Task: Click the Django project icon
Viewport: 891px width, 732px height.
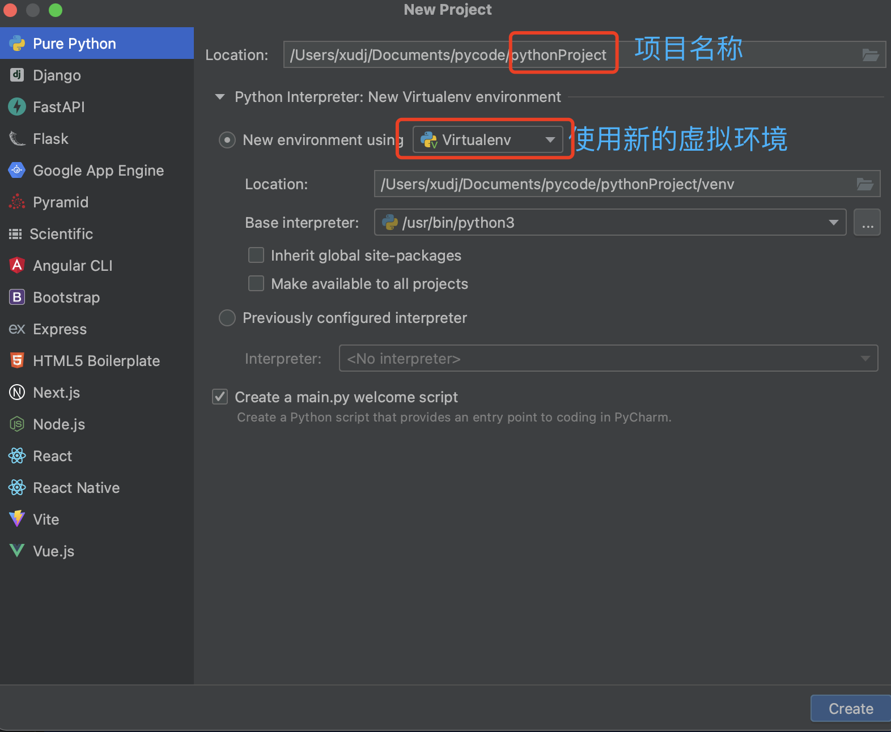Action: tap(17, 75)
